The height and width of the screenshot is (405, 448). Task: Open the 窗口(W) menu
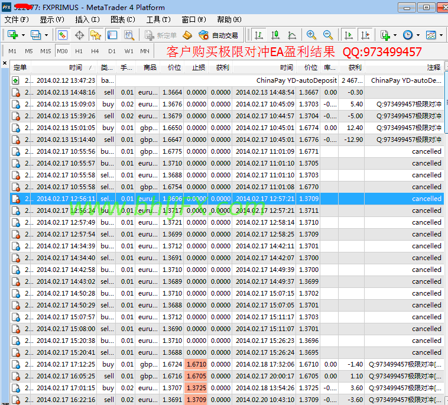[x=194, y=20]
